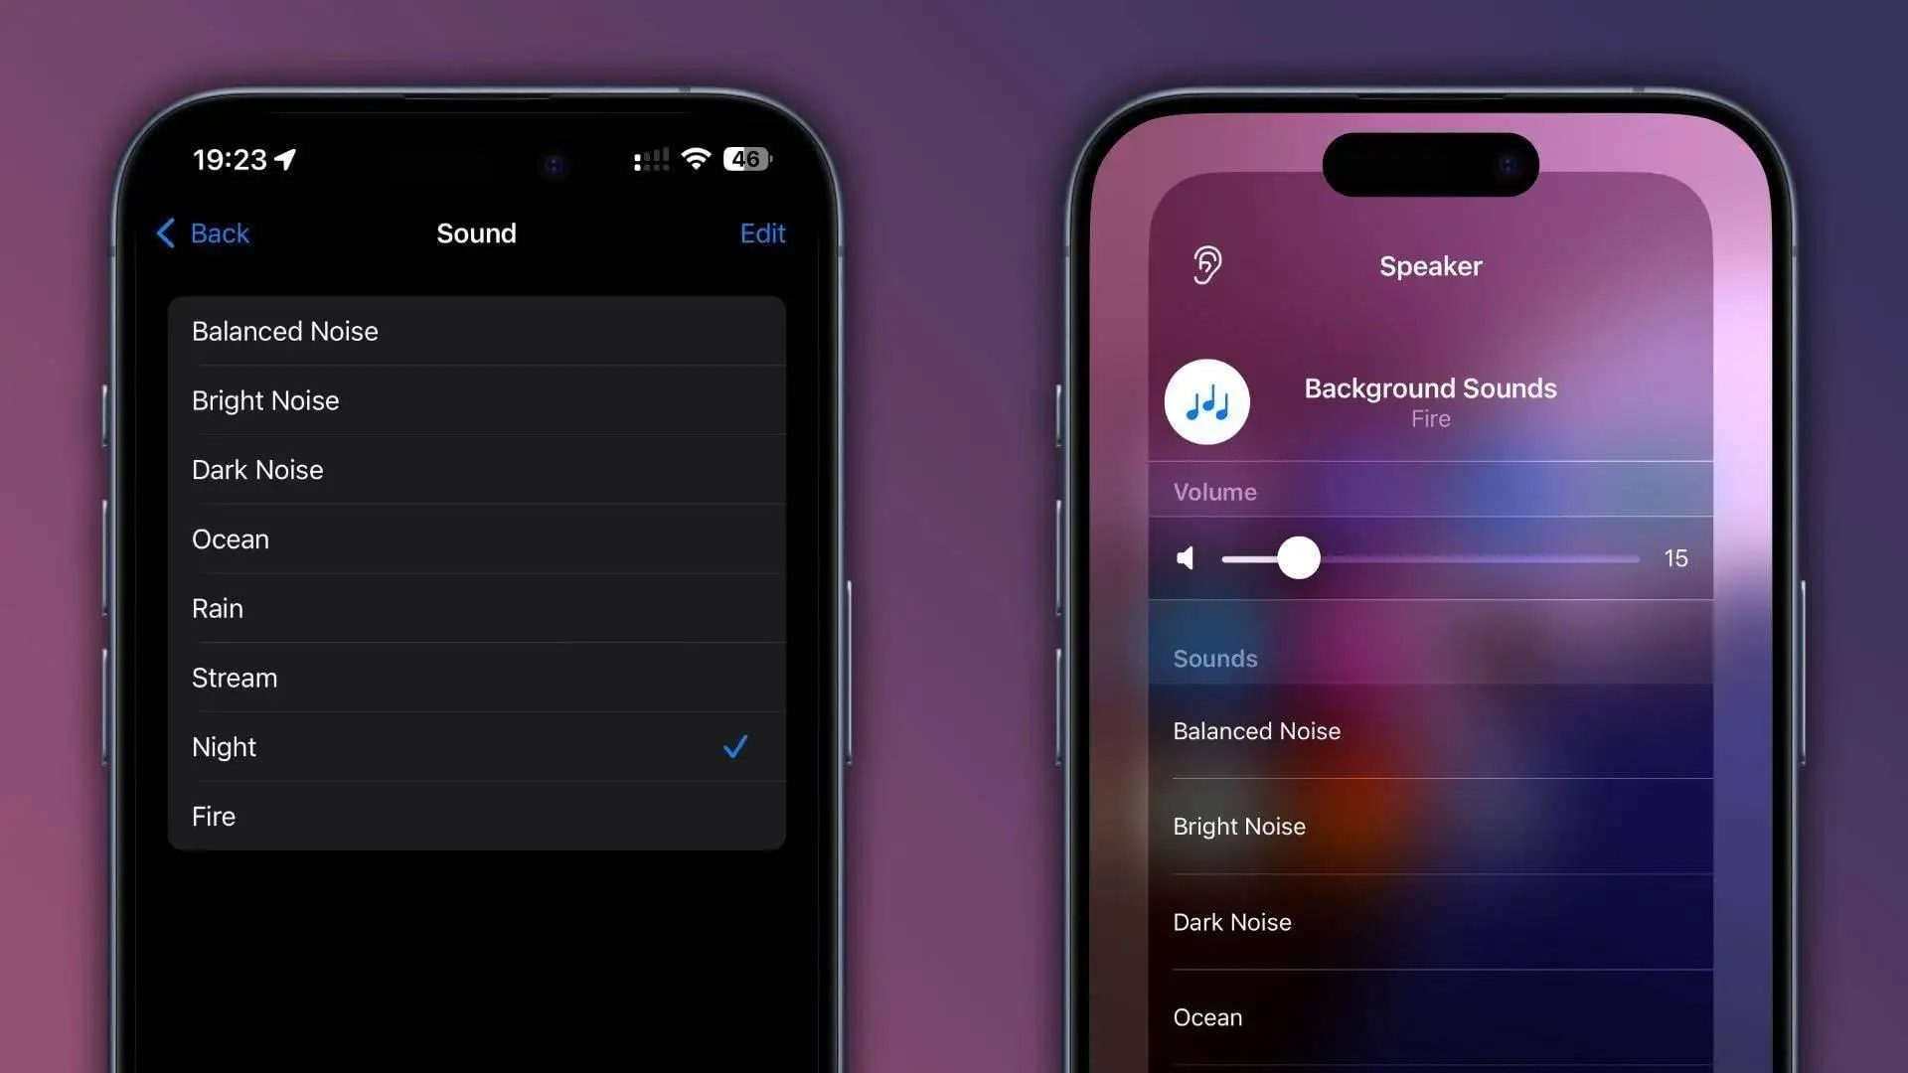Tap Sounds section header in Speaker view
The height and width of the screenshot is (1073, 1908).
tap(1213, 658)
